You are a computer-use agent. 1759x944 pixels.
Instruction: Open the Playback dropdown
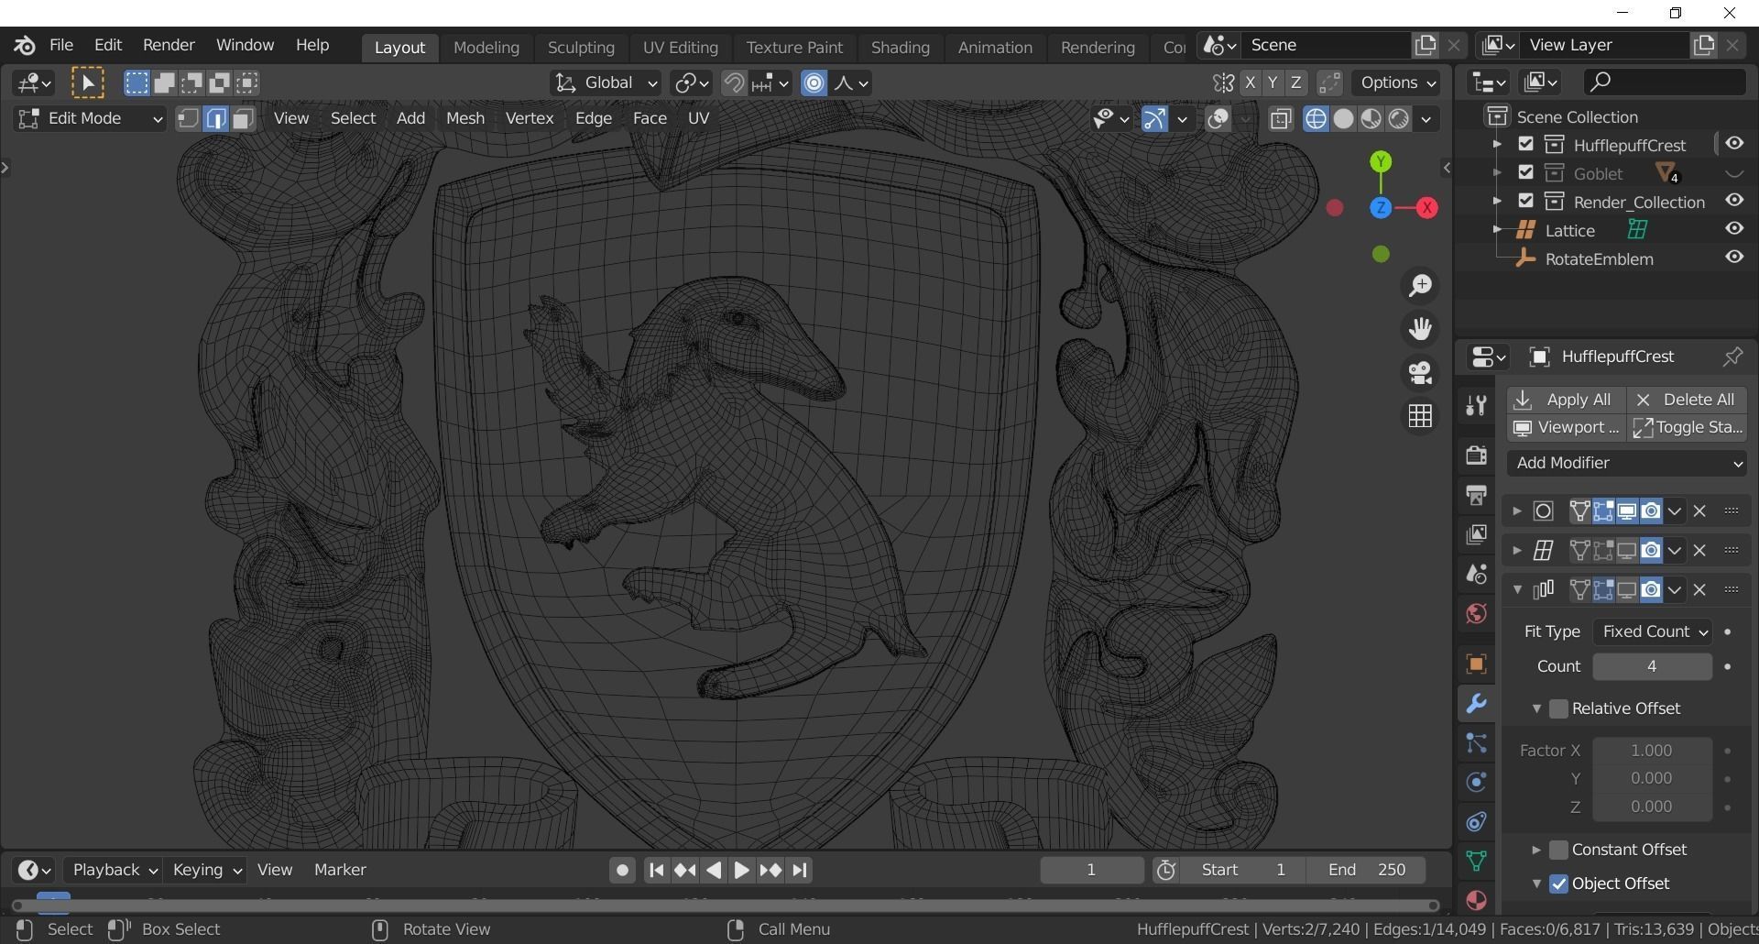coord(115,870)
